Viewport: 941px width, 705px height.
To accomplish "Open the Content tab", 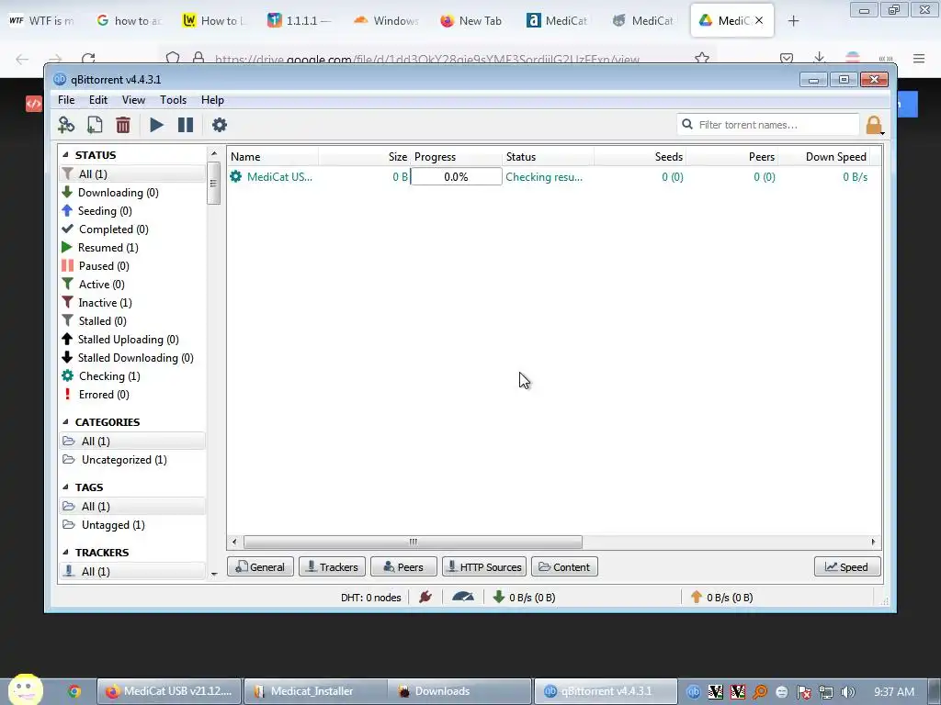I will pos(564,567).
